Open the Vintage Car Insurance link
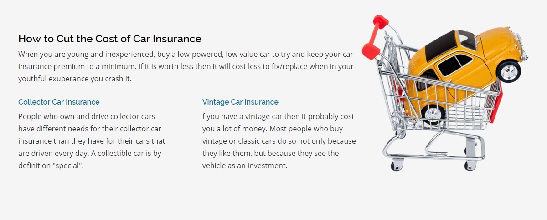 (240, 102)
